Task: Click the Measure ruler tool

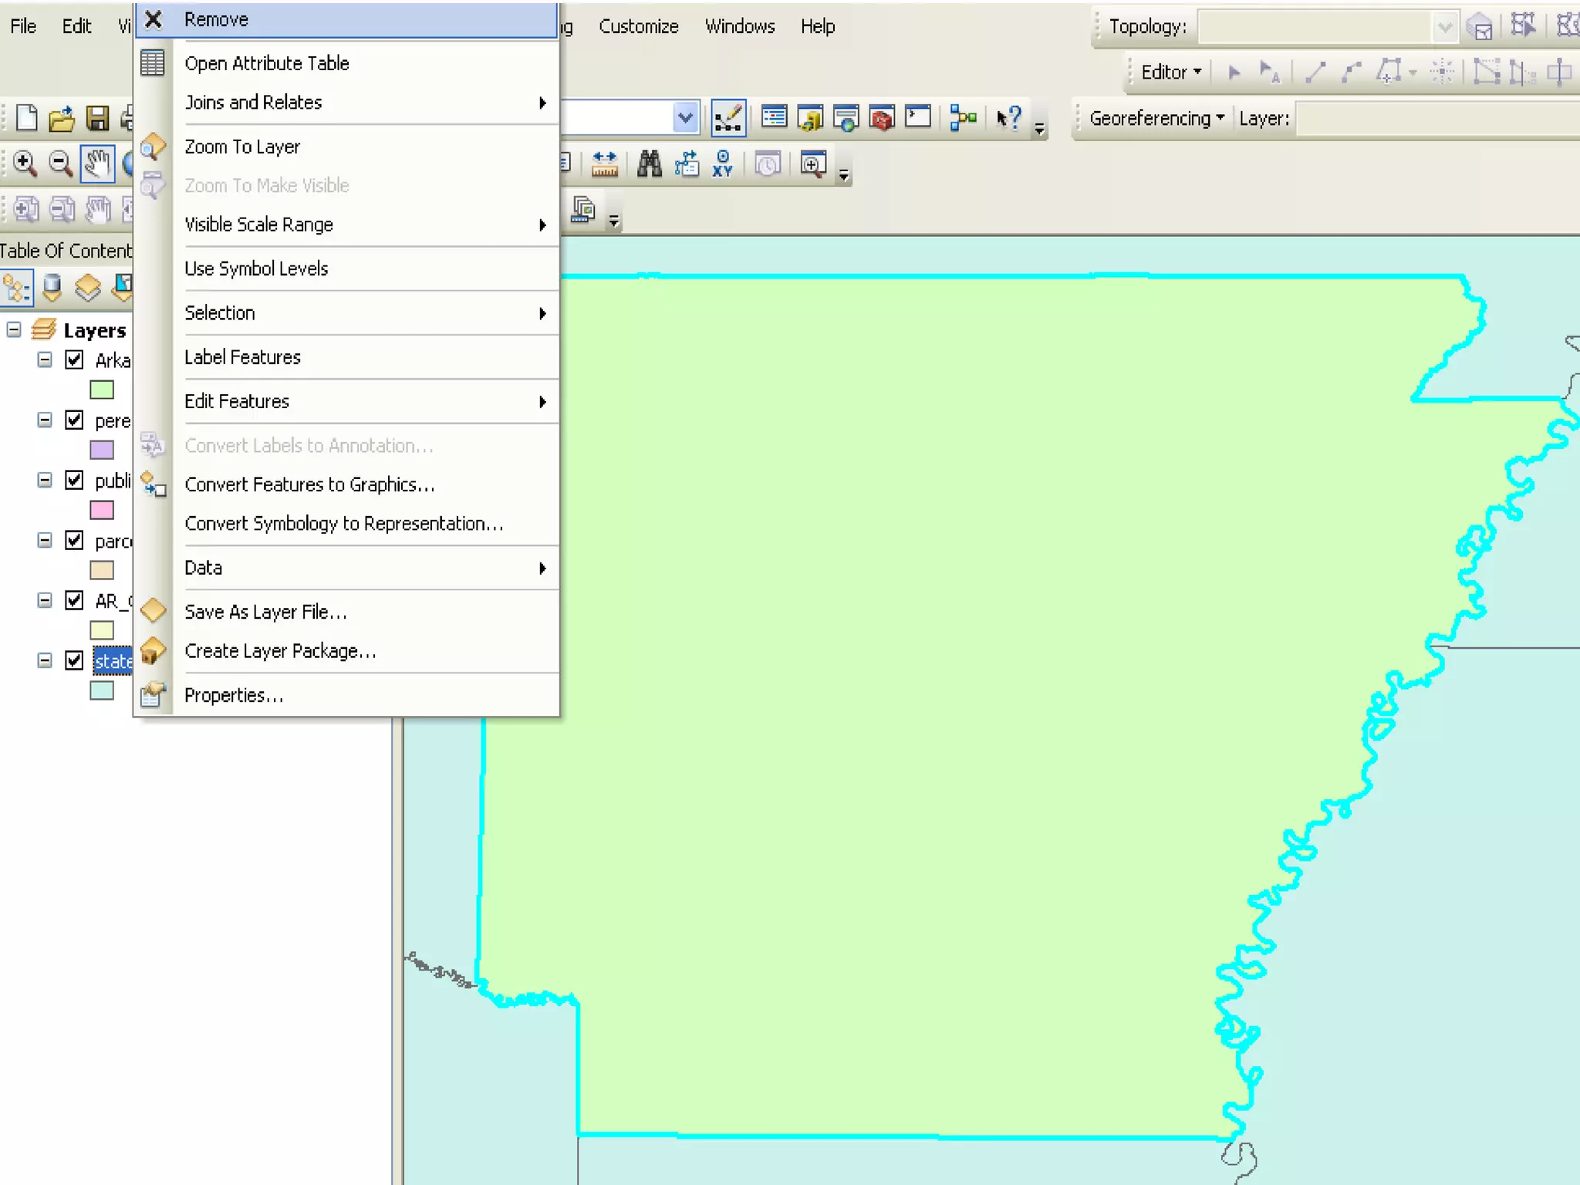Action: point(604,164)
